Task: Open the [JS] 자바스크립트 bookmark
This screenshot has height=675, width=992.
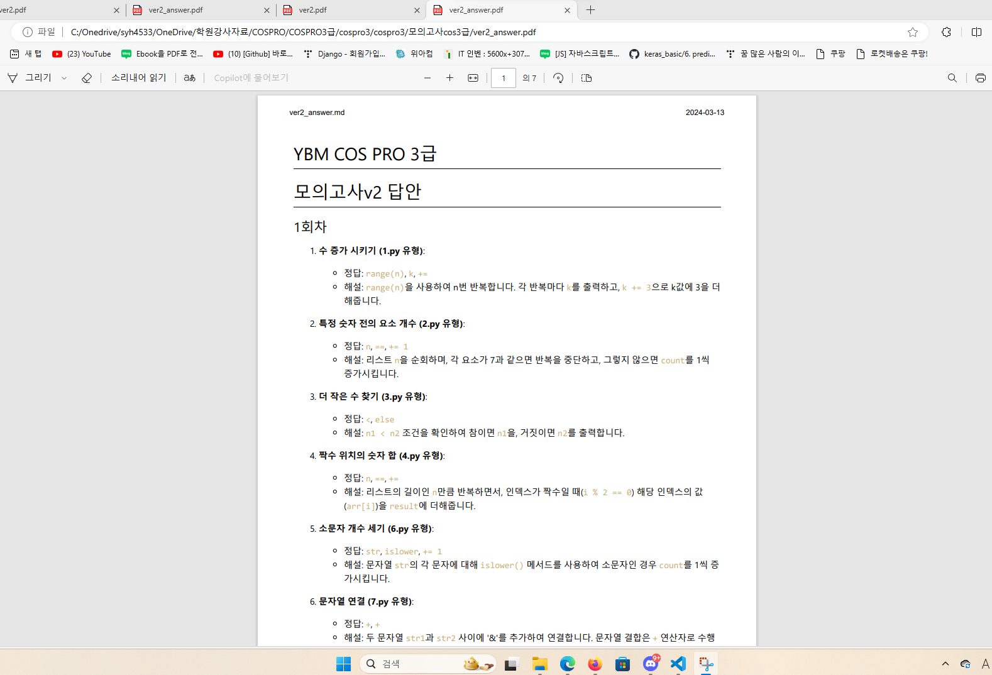Action: [580, 54]
